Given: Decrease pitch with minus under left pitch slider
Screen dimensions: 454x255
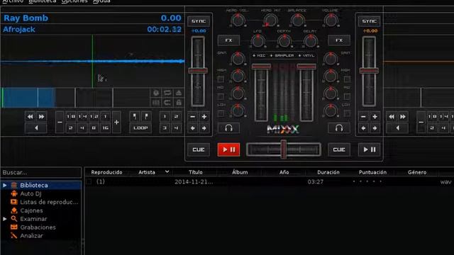Looking at the screenshot, I should [x=192, y=116].
